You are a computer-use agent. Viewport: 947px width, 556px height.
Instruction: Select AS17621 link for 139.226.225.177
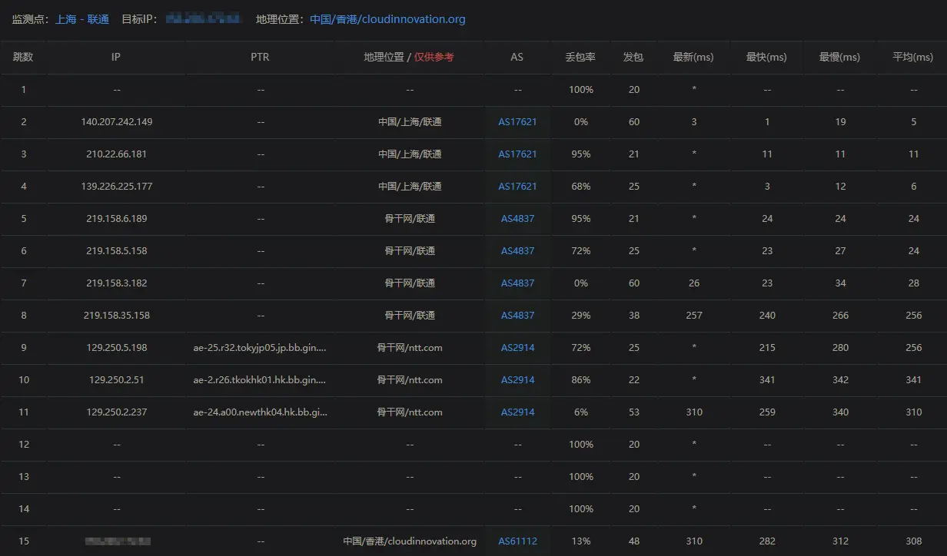[x=517, y=187]
